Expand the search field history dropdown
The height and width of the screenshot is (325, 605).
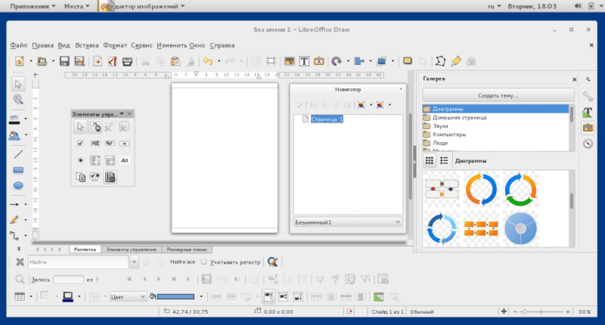[134, 262]
